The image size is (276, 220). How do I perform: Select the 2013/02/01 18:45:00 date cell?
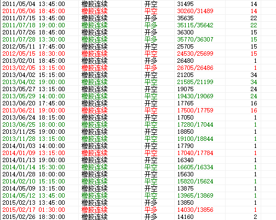[33, 61]
